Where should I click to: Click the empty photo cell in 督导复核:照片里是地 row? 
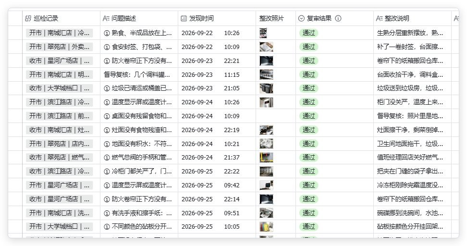[275, 116]
